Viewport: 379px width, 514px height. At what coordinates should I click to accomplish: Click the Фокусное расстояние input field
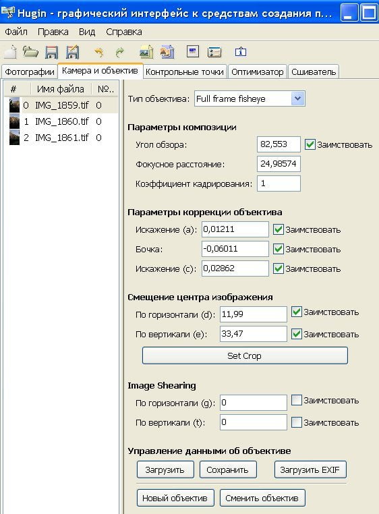coord(279,164)
